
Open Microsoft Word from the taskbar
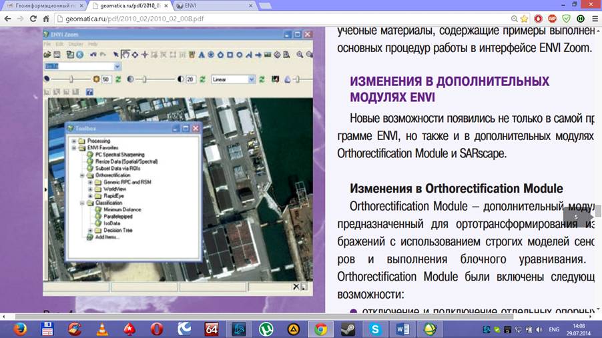click(x=403, y=329)
